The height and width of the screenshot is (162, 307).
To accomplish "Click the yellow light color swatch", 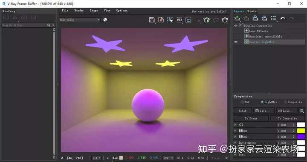I will click(301, 131).
